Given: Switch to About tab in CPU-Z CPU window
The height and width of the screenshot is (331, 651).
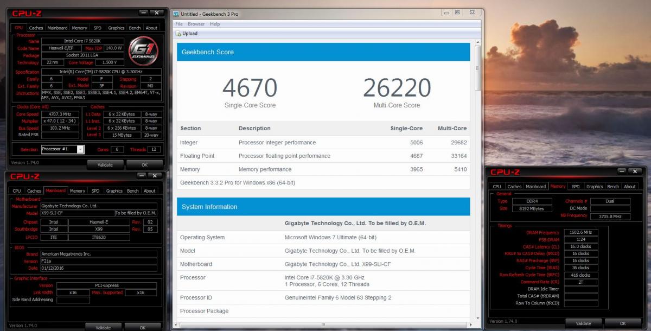Looking at the screenshot, I should click(151, 28).
